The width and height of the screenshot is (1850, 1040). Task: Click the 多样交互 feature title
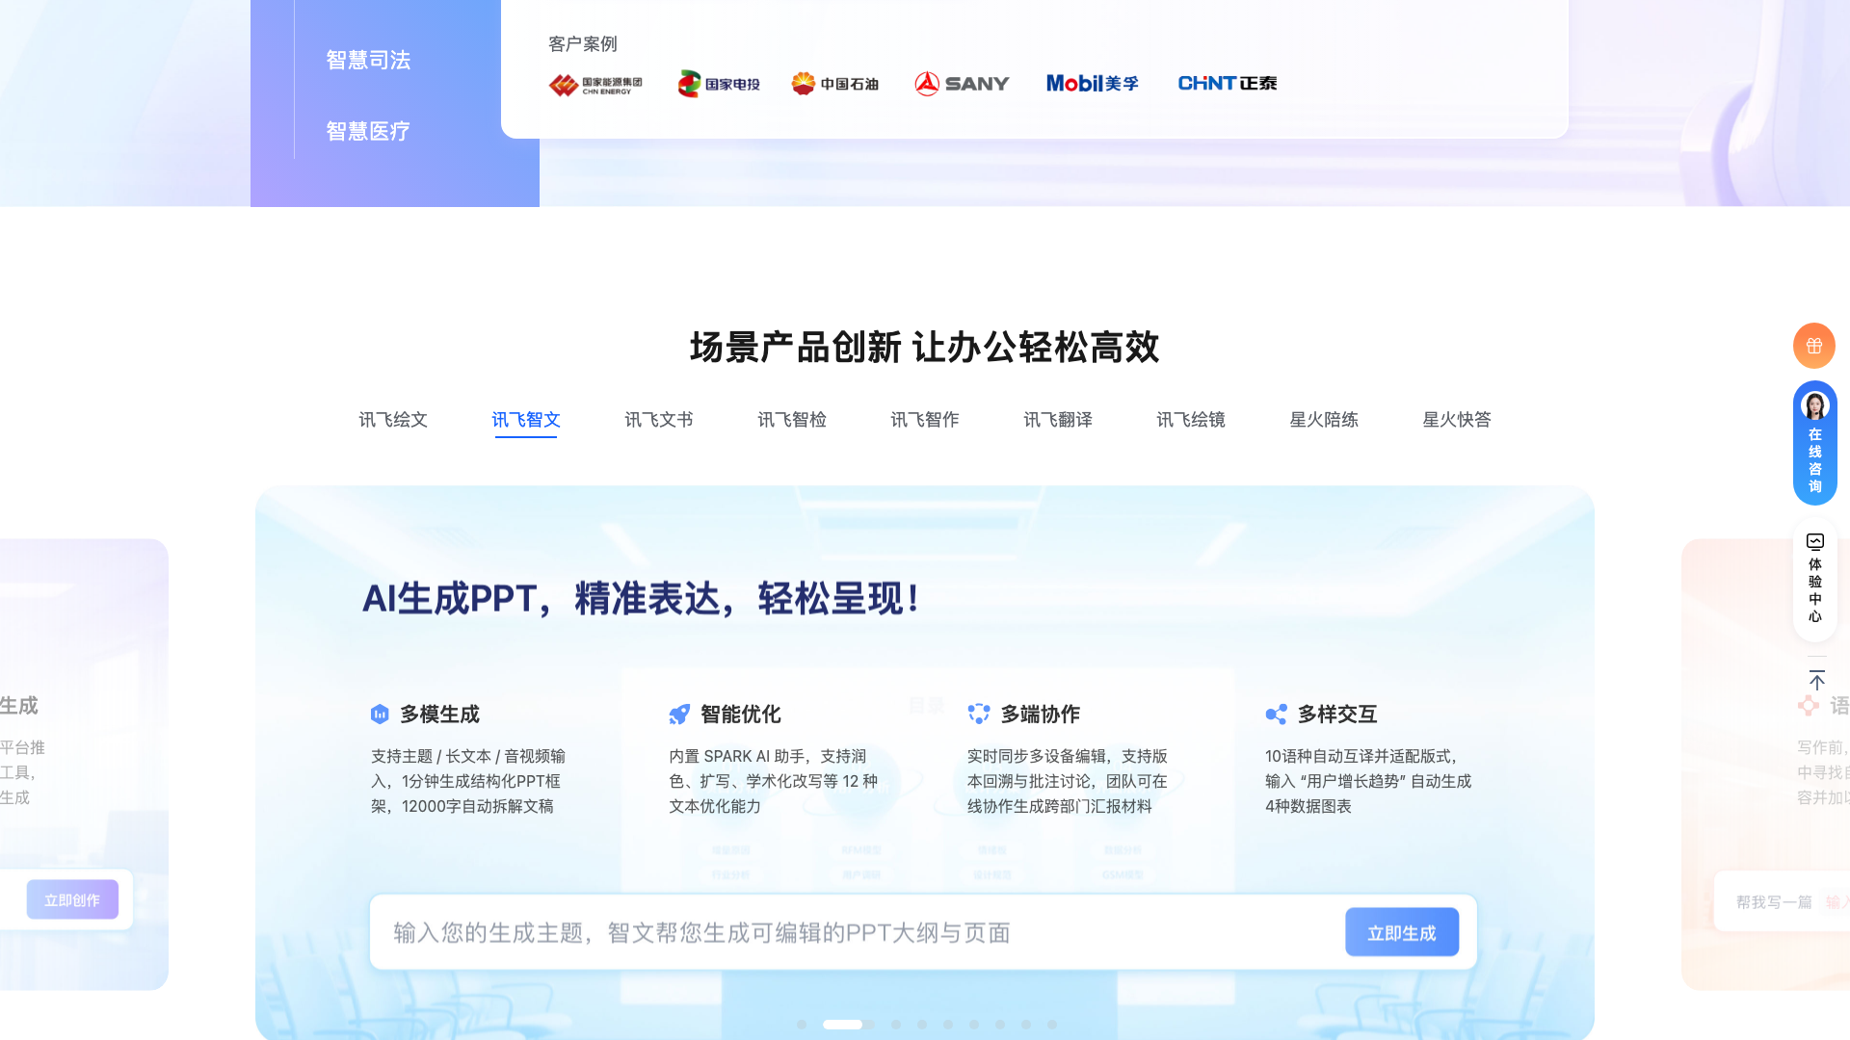(x=1337, y=715)
